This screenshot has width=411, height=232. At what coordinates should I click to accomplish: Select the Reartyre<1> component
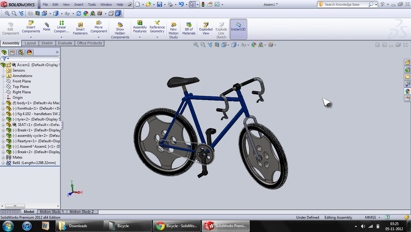(x=33, y=141)
